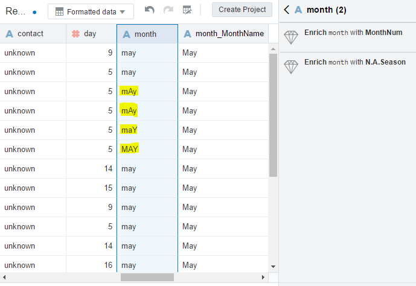Click the Create Project button
The image size is (416, 286).
(242, 10)
